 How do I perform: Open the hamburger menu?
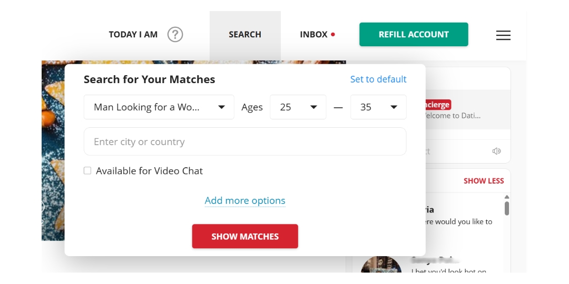pyautogui.click(x=503, y=35)
